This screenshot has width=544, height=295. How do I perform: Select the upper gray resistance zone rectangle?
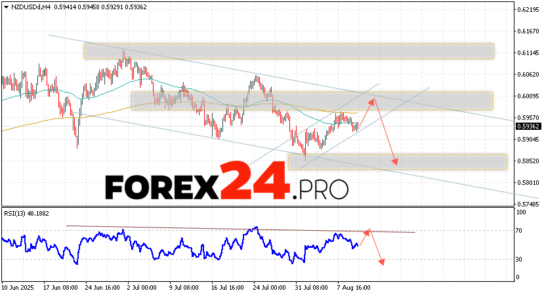pos(288,50)
